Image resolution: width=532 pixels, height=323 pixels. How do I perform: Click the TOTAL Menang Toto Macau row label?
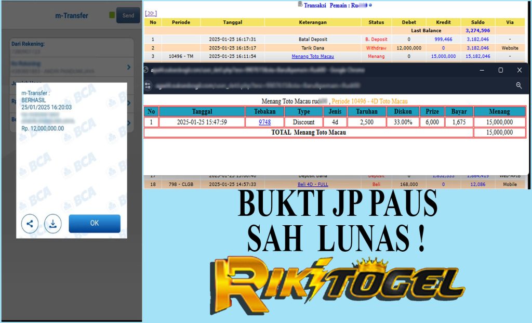click(x=309, y=133)
